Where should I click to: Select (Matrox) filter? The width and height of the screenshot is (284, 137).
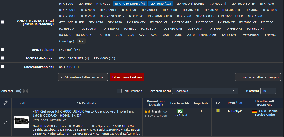(271, 35)
